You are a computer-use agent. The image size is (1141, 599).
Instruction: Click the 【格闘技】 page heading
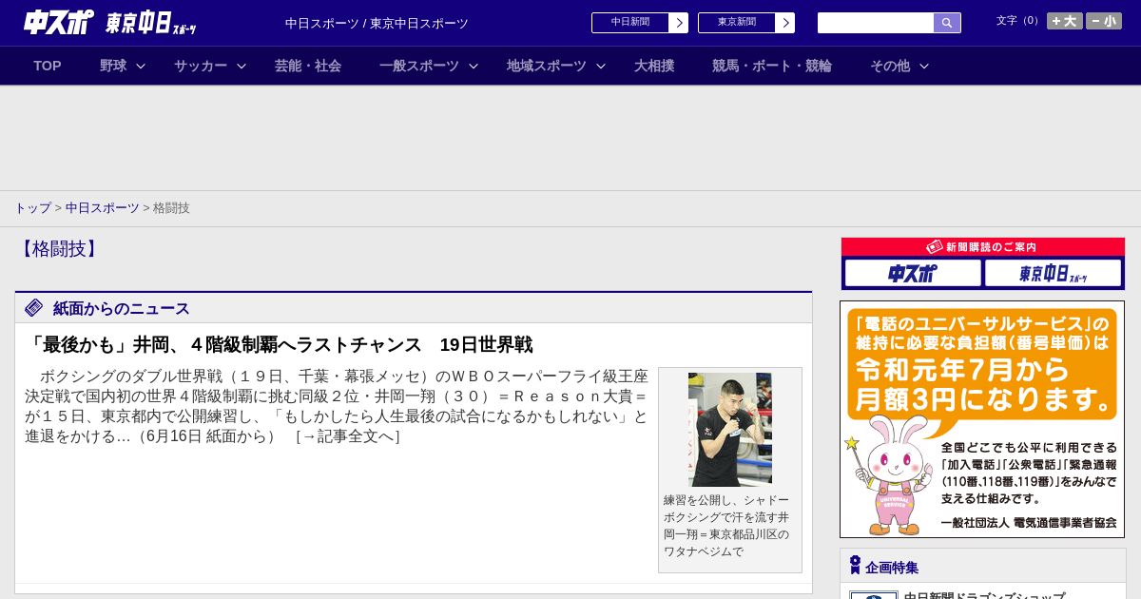coord(59,249)
